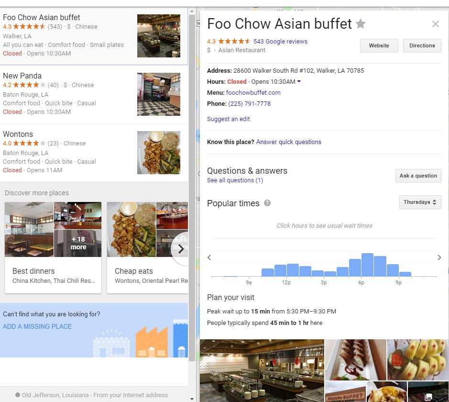Open Foo Chow buffet interior thumbnail in list
The height and width of the screenshot is (402, 449).
(x=159, y=36)
